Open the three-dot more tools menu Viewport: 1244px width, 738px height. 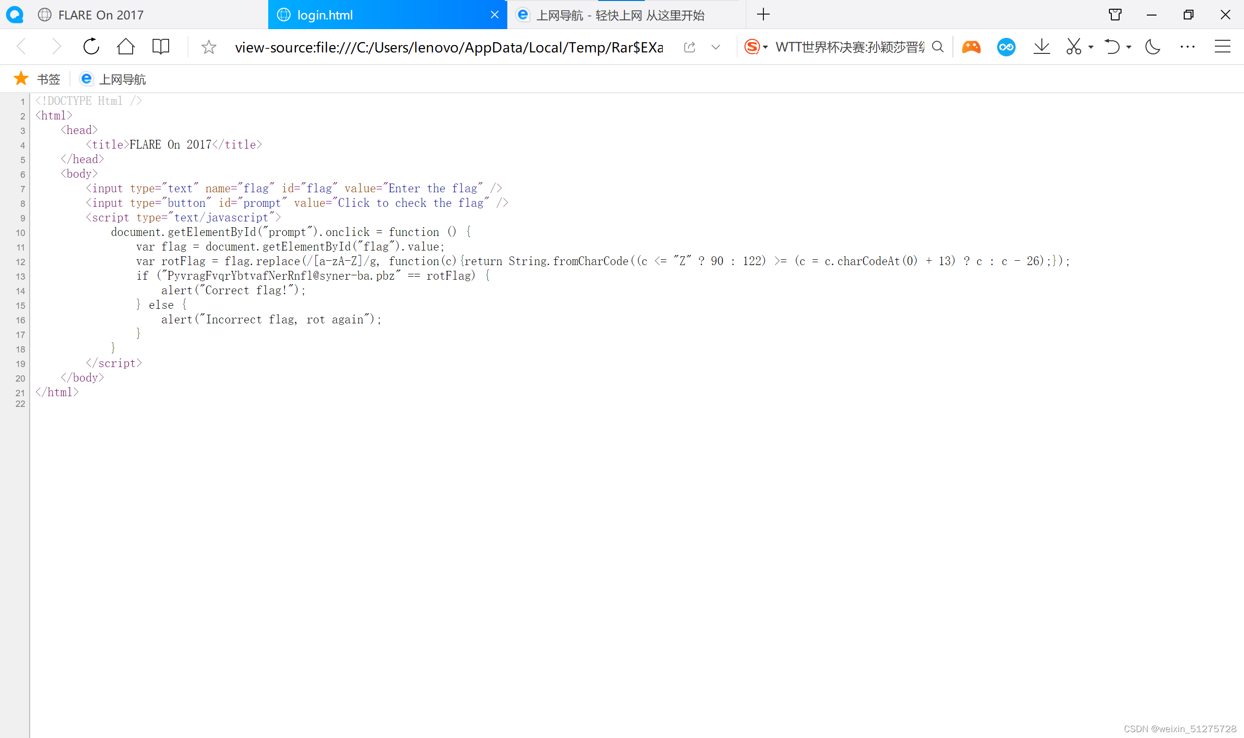(1187, 47)
